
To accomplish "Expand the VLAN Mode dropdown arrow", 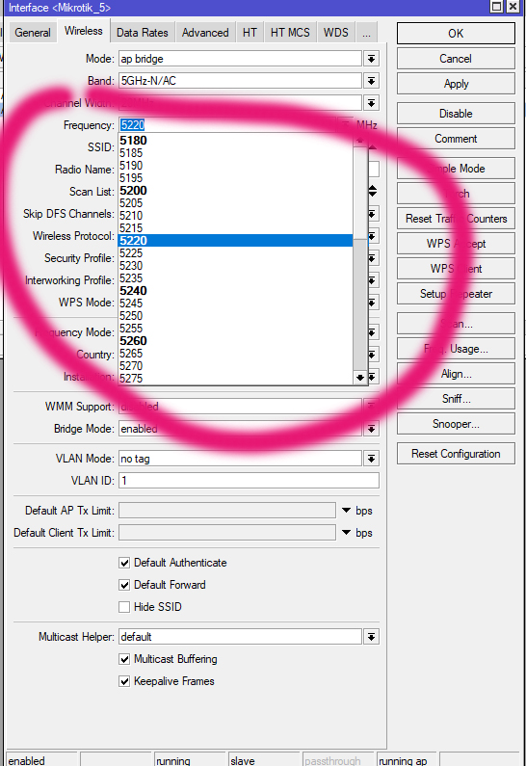I will pos(371,459).
